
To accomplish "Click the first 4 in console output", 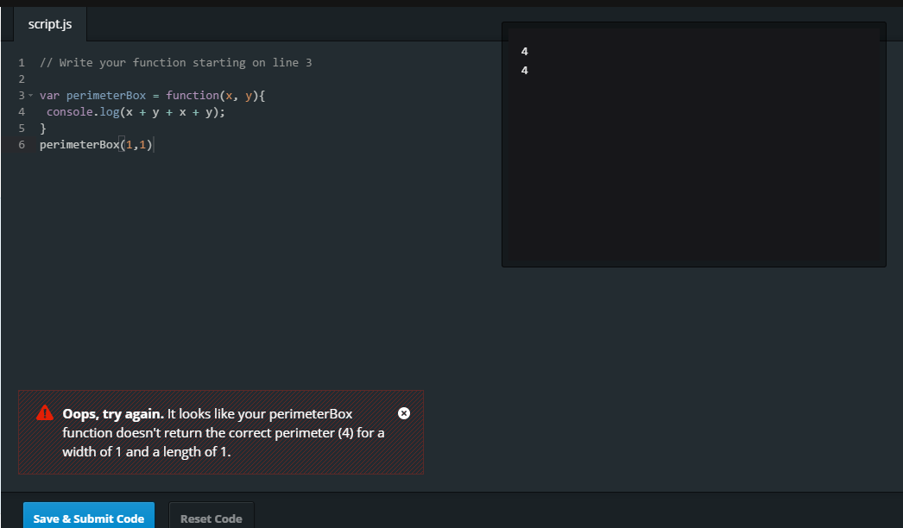I will pyautogui.click(x=525, y=52).
